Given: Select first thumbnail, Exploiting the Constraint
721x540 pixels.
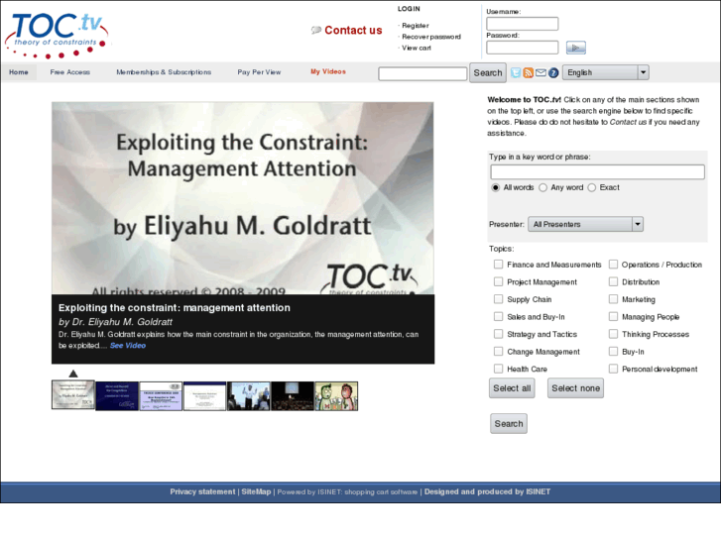Looking at the screenshot, I should pos(73,394).
